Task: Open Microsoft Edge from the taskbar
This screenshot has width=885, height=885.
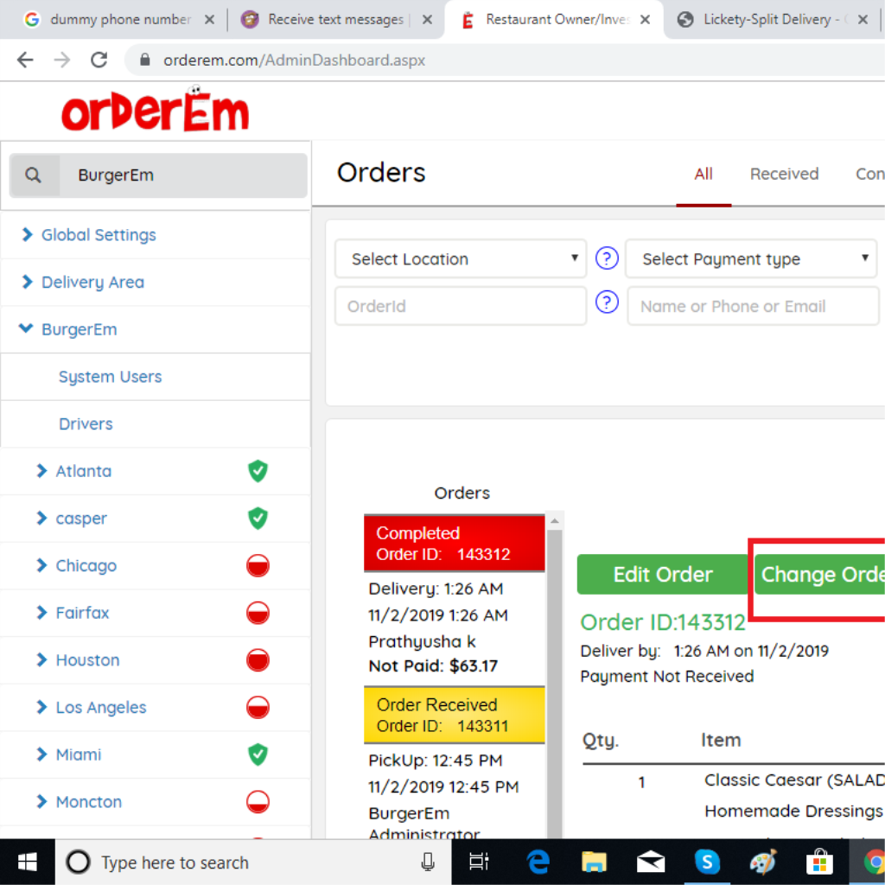Action: [x=539, y=862]
